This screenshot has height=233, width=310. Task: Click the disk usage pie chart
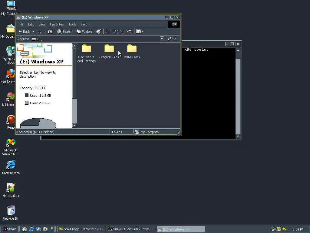[38, 123]
